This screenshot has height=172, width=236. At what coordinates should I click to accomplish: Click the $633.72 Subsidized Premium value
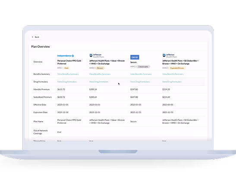coord(61,97)
